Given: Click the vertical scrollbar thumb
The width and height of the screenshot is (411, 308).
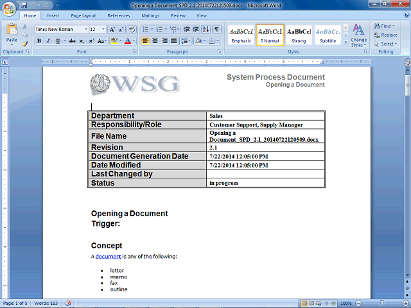Looking at the screenshot, I should pyautogui.click(x=407, y=85).
